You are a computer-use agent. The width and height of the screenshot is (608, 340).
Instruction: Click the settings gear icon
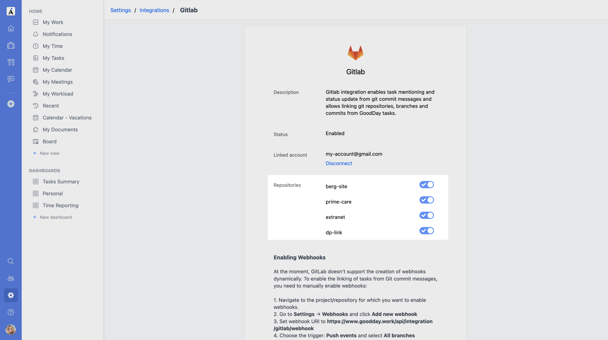click(x=11, y=295)
